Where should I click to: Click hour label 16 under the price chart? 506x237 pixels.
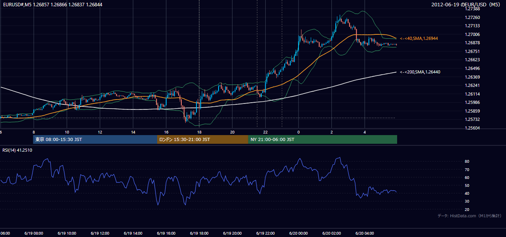[x=166, y=132]
